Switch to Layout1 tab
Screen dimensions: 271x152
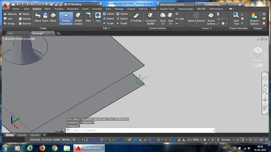tap(22, 135)
